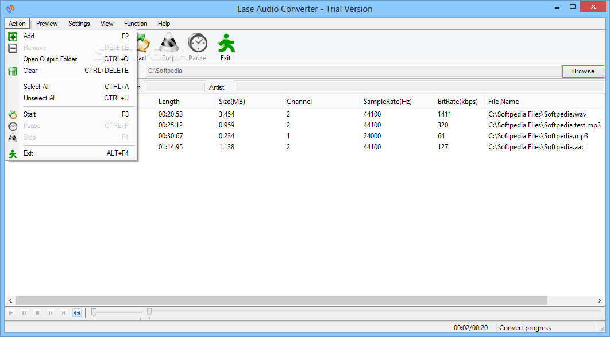
Task: Click the 1411 bitrate cell
Action: (444, 114)
